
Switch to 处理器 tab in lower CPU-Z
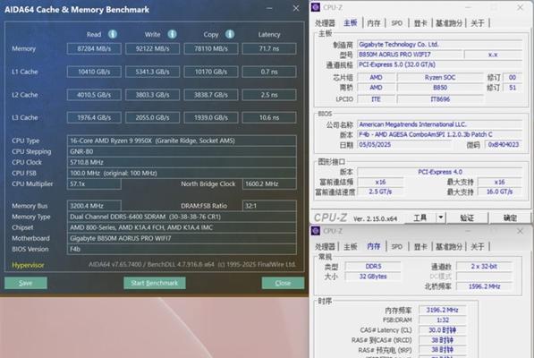326,247
